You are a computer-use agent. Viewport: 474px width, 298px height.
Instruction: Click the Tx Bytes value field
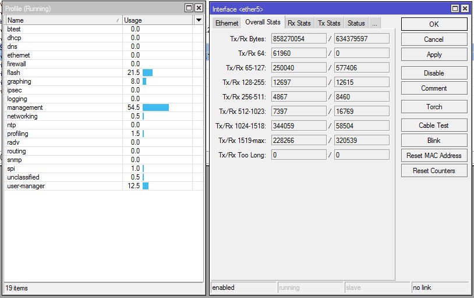pos(298,39)
